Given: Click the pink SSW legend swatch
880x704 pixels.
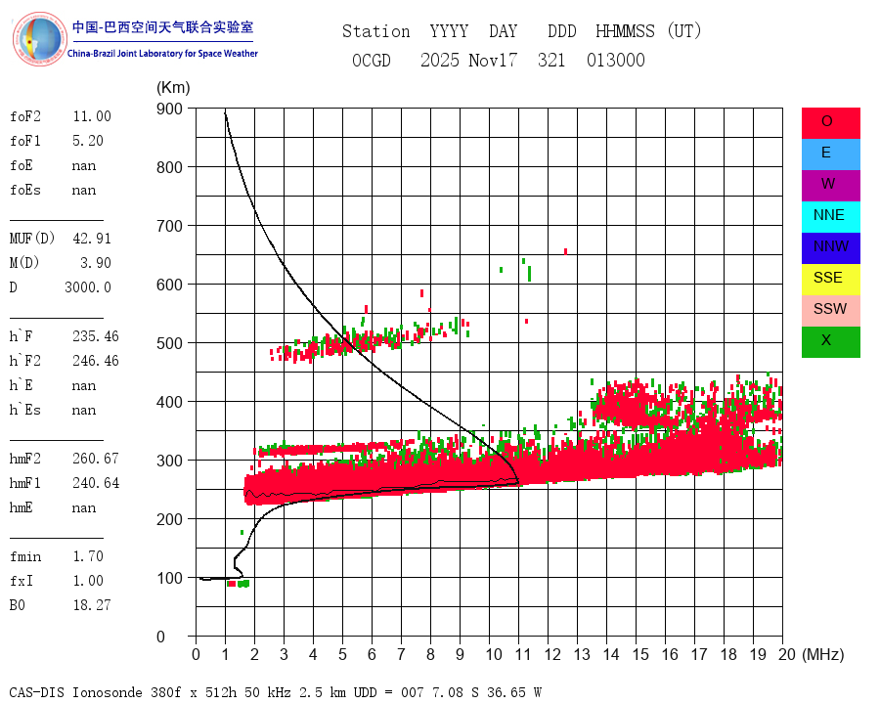Looking at the screenshot, I should (x=830, y=309).
